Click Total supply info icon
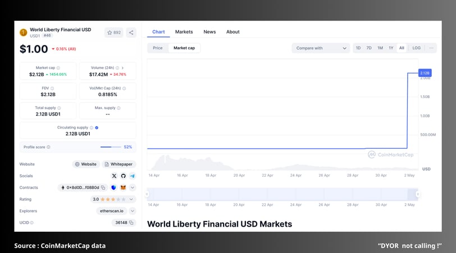 point(59,108)
